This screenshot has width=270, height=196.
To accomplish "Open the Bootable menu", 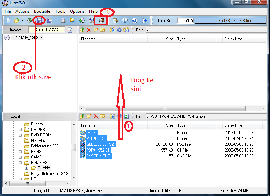I will [42, 11].
